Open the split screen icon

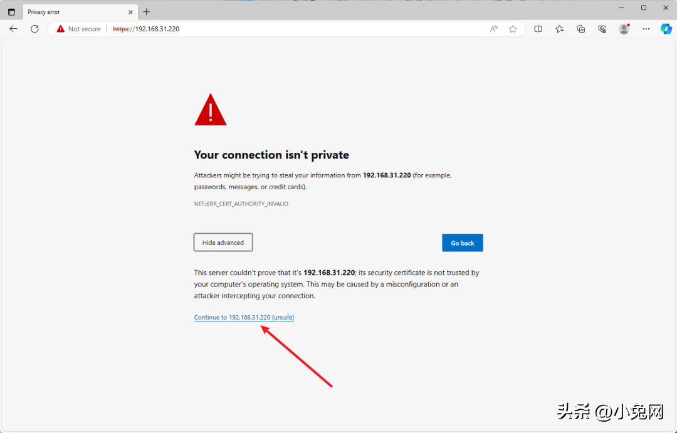(x=538, y=29)
